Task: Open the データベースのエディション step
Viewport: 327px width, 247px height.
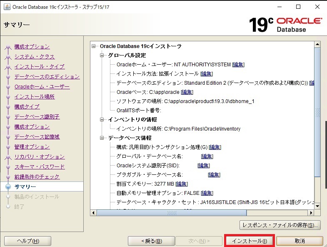Action: click(x=47, y=77)
